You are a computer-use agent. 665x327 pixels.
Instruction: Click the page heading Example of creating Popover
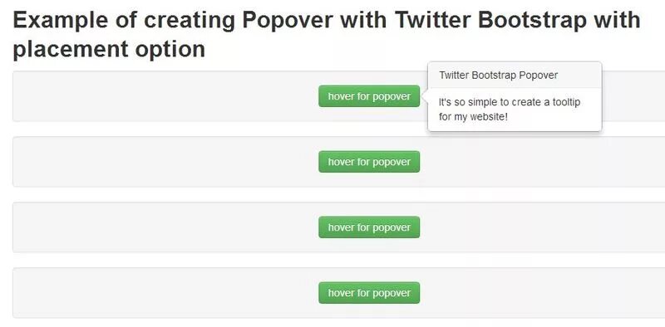click(327, 34)
